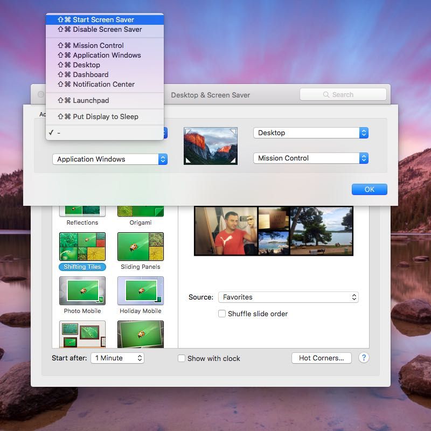Image resolution: width=431 pixels, height=431 pixels.
Task: Enable Show with clock checkbox
Action: [182, 358]
